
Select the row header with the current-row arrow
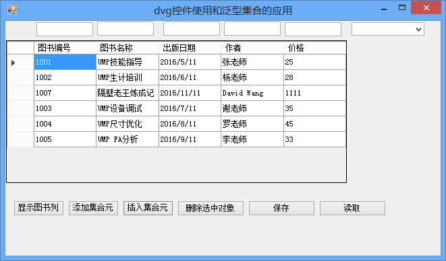pyautogui.click(x=20, y=62)
